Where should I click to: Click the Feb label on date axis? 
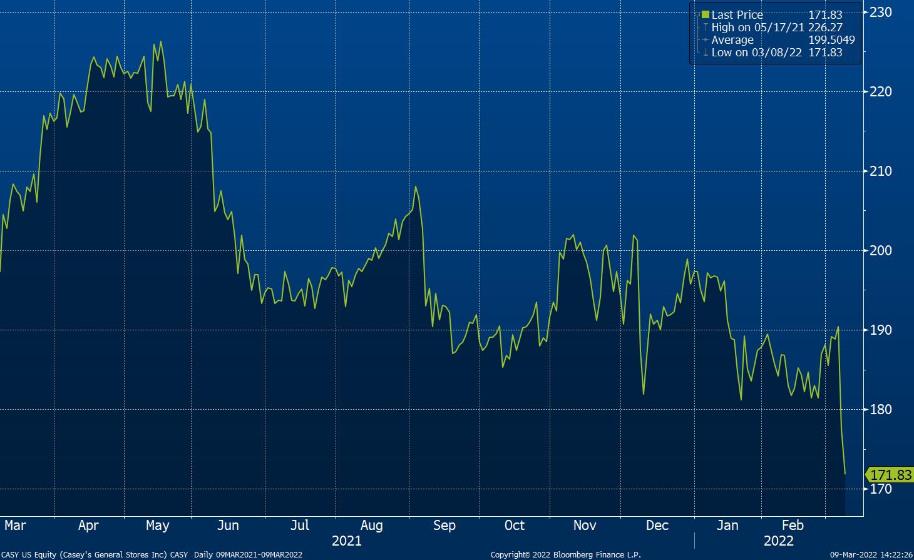[793, 525]
